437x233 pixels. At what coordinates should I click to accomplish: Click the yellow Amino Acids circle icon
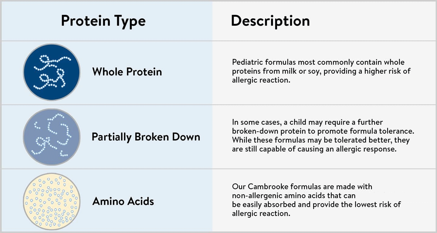(x=52, y=201)
